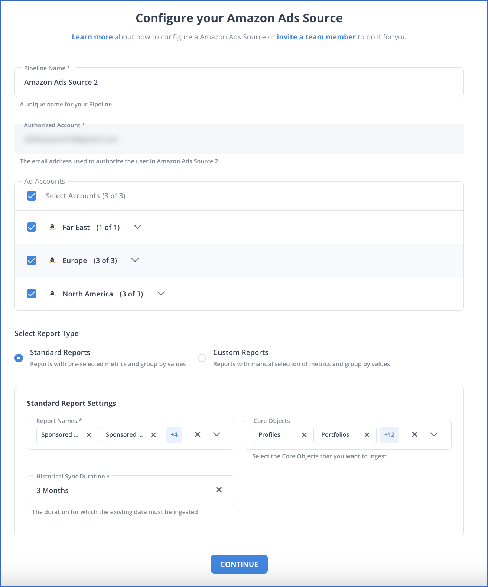Clear all selected Core Objects

[414, 434]
